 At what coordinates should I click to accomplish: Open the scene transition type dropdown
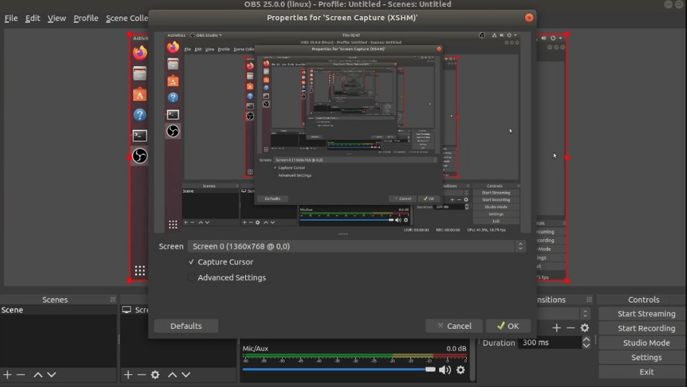point(564,313)
